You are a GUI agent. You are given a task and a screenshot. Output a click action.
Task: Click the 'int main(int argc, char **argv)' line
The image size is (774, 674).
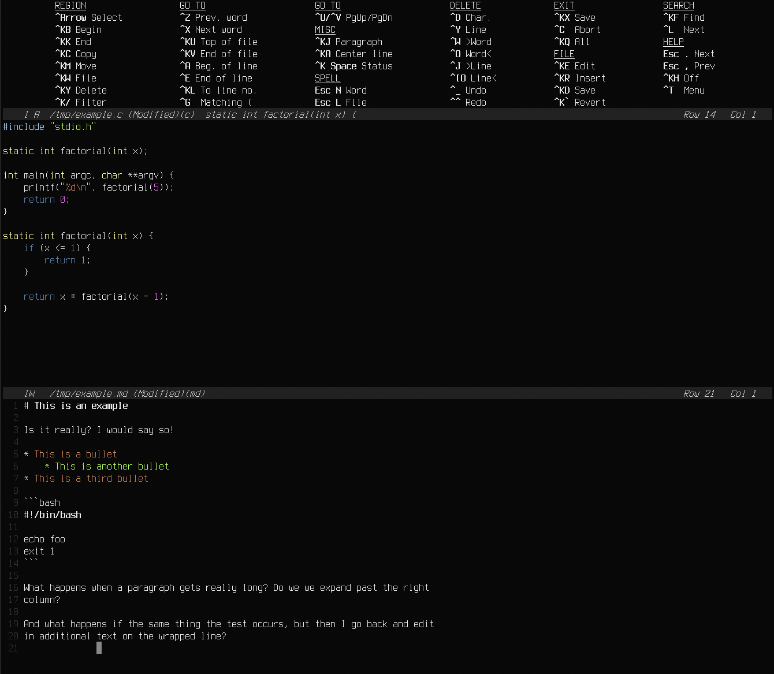tap(88, 175)
